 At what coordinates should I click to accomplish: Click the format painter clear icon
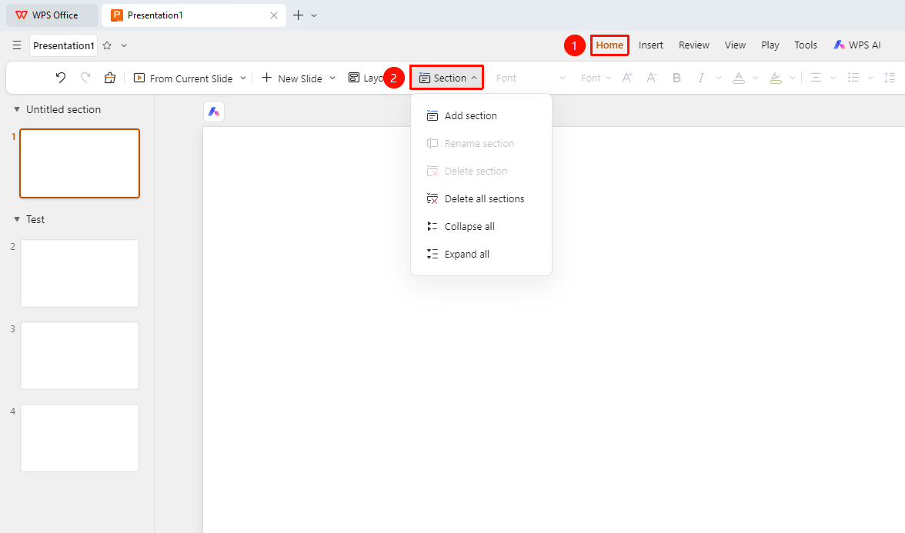coord(109,78)
